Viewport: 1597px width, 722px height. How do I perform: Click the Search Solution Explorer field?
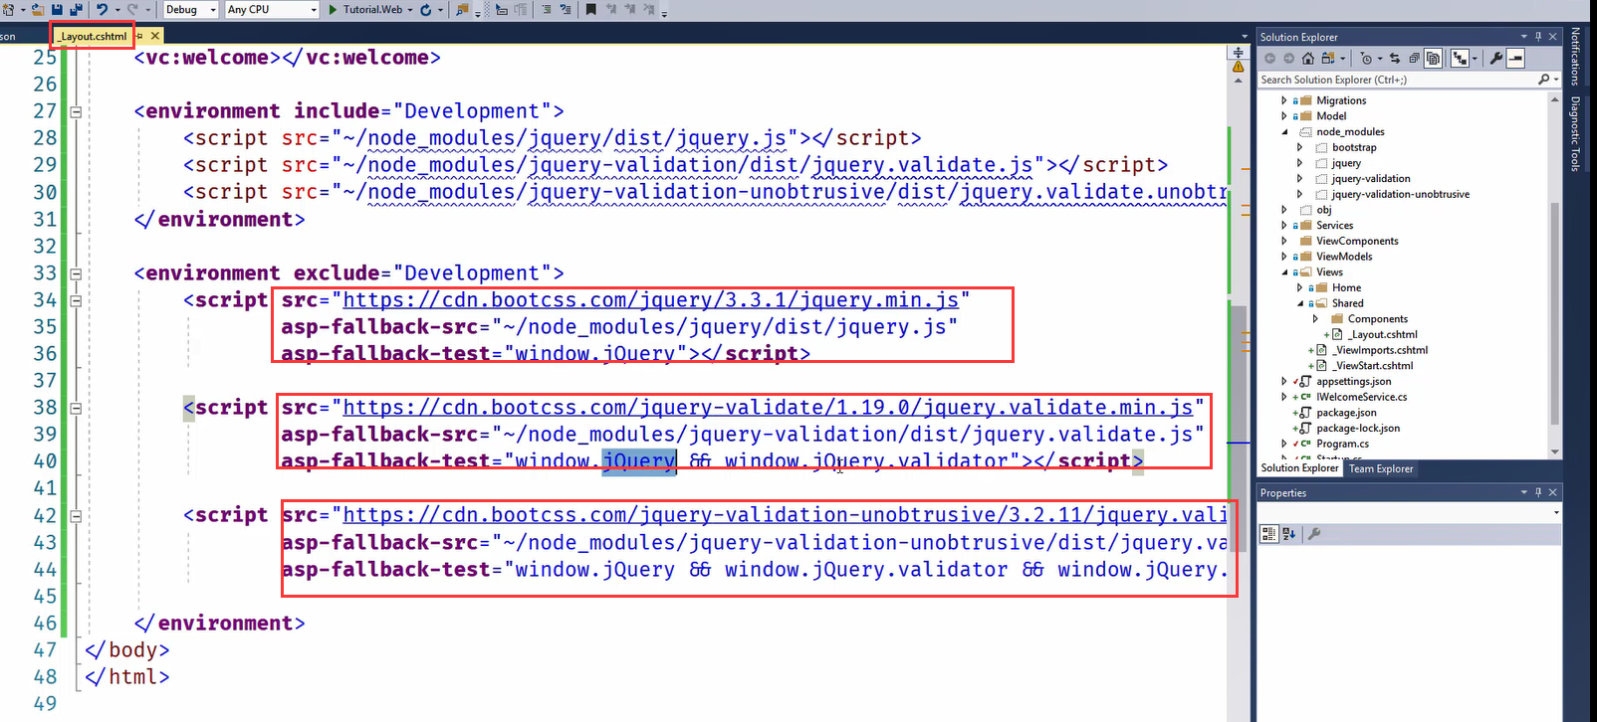click(x=1394, y=80)
